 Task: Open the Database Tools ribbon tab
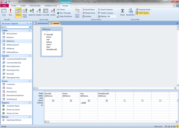51,6
